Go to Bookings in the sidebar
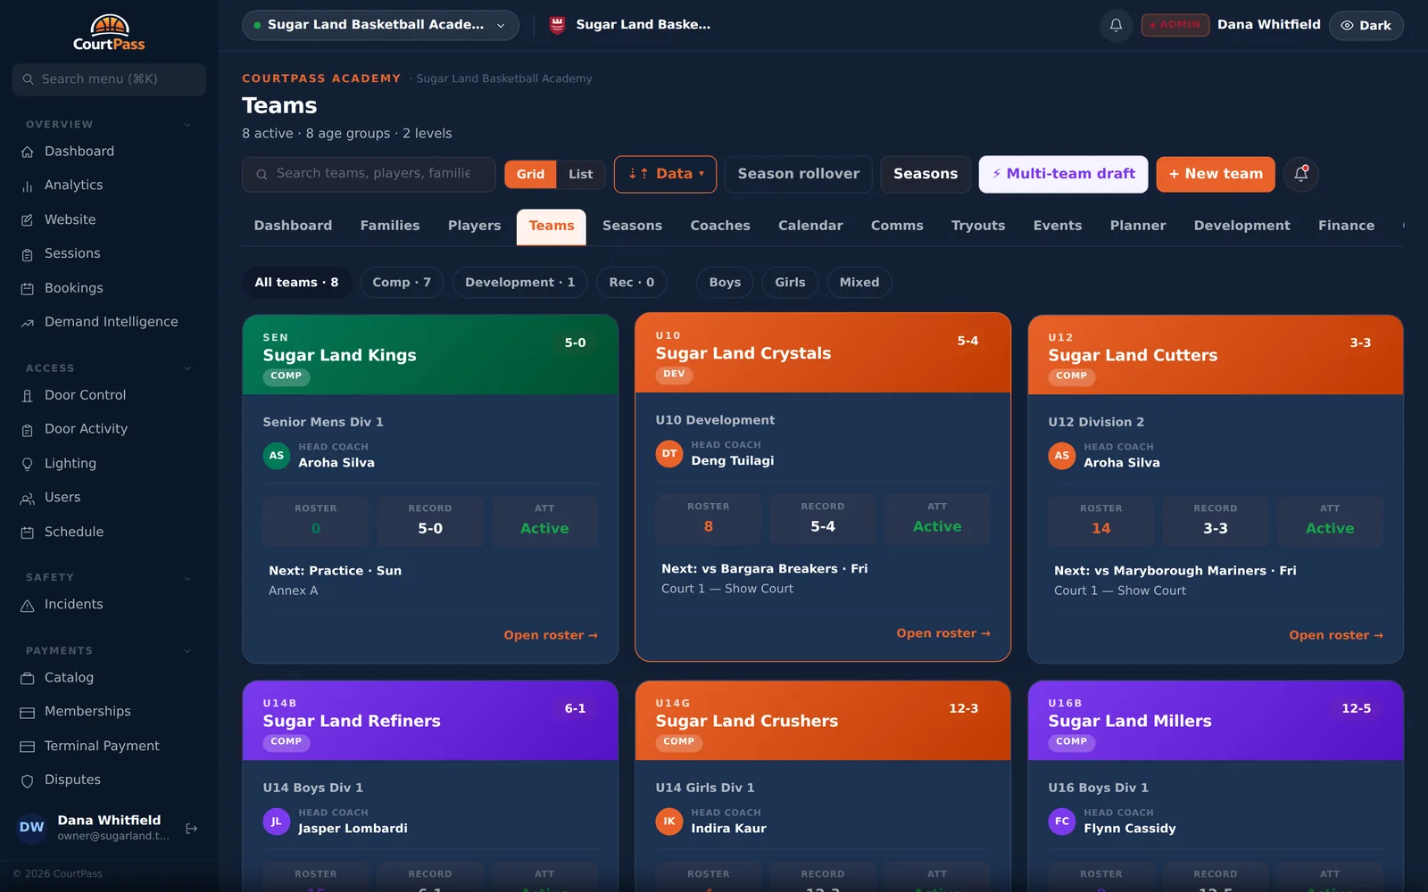Screen dimensions: 1428x892 (73, 288)
